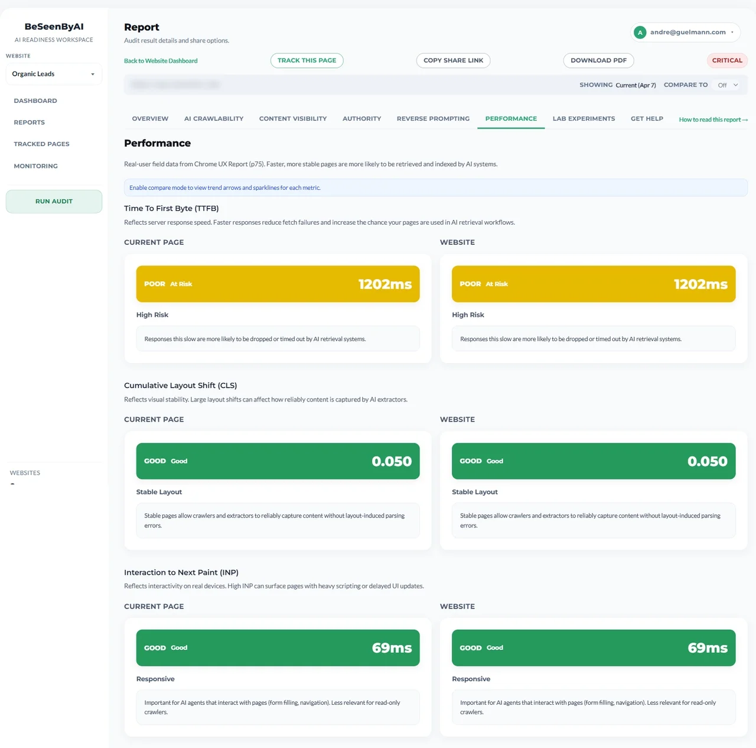Go to Dashboard in the sidebar
Image resolution: width=756 pixels, height=748 pixels.
point(35,101)
